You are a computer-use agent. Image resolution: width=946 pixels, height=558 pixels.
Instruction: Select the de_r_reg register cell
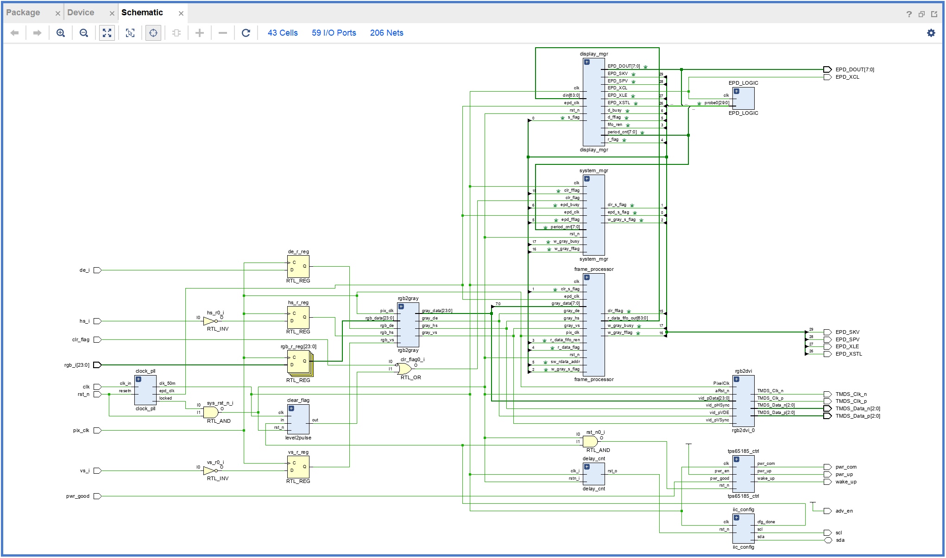click(x=298, y=266)
